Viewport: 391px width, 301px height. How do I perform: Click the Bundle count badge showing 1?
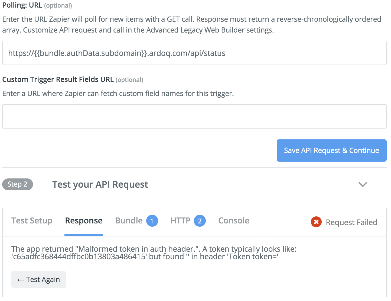[152, 221]
